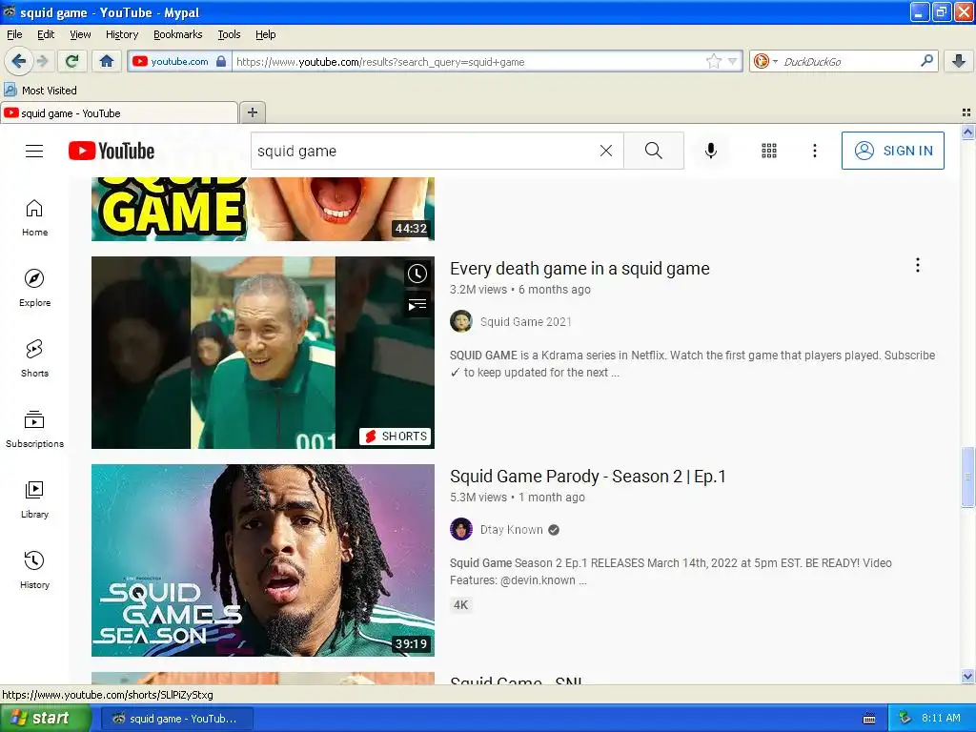
Task: Click taskbar clock showing 8:11 AM
Action: coord(941,718)
